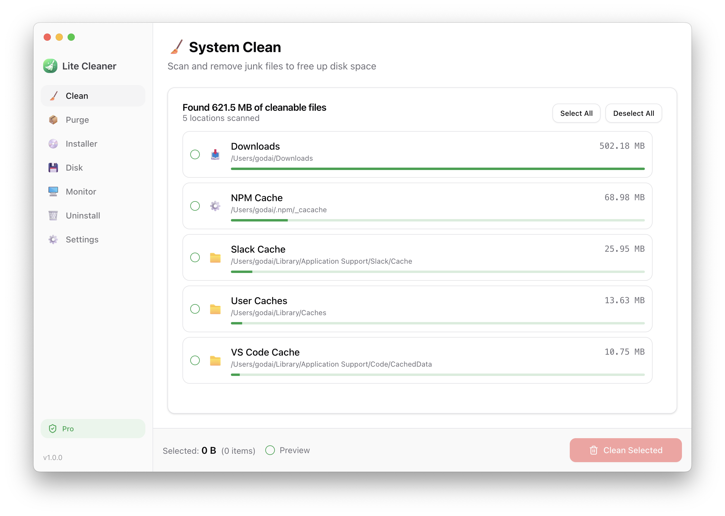The height and width of the screenshot is (516, 725).
Task: Click the Purge package box icon
Action: (x=53, y=120)
